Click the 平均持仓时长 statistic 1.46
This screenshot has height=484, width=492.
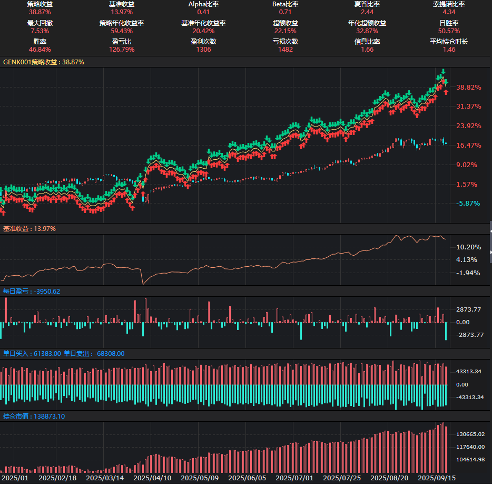[x=448, y=49]
